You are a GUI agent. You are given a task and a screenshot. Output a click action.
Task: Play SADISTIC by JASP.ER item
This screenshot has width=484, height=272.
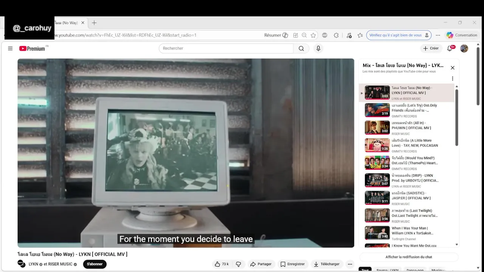point(406,198)
